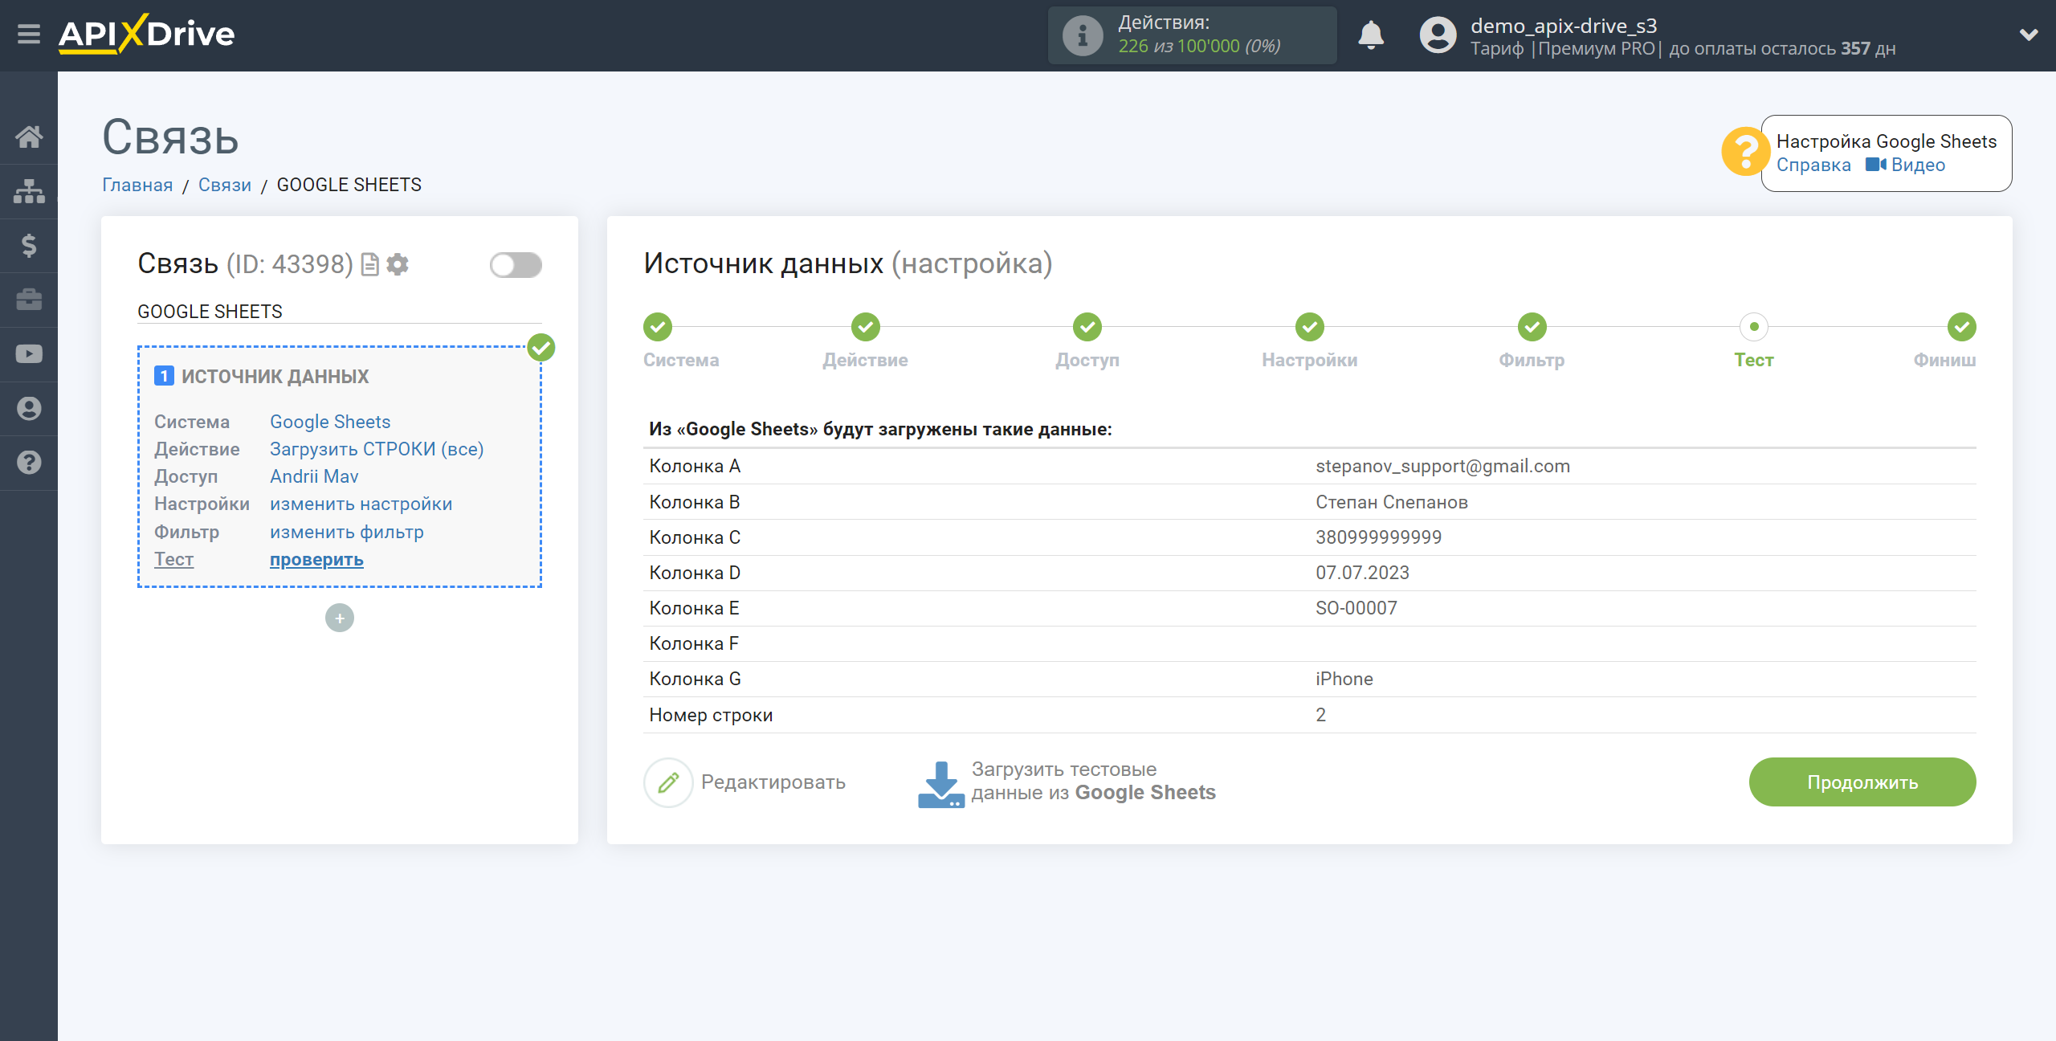
Task: Open the help question sidebar icon
Action: [x=29, y=463]
